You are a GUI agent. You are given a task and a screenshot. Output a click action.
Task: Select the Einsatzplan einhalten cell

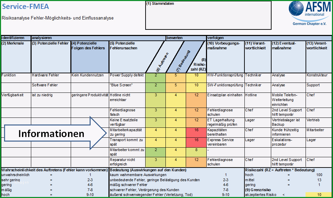[x=226, y=100]
